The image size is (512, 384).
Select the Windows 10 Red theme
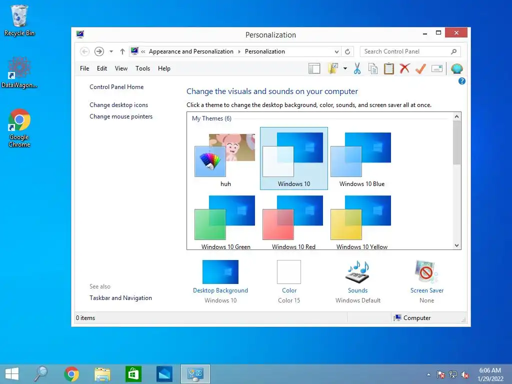pos(293,221)
